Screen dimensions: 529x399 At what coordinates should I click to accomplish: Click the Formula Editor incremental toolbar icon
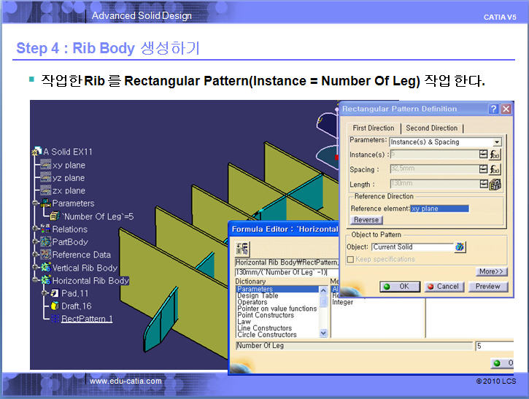coord(242,248)
